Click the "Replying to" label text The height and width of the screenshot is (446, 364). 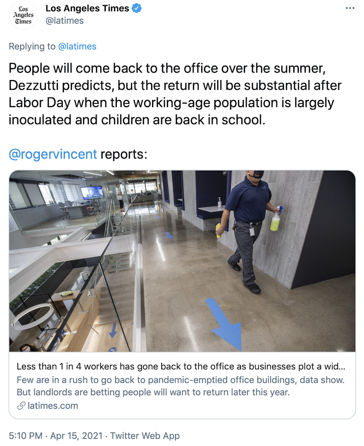[32, 46]
